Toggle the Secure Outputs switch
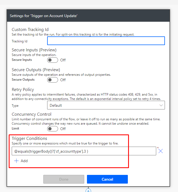This screenshot has width=178, height=192. (53, 80)
